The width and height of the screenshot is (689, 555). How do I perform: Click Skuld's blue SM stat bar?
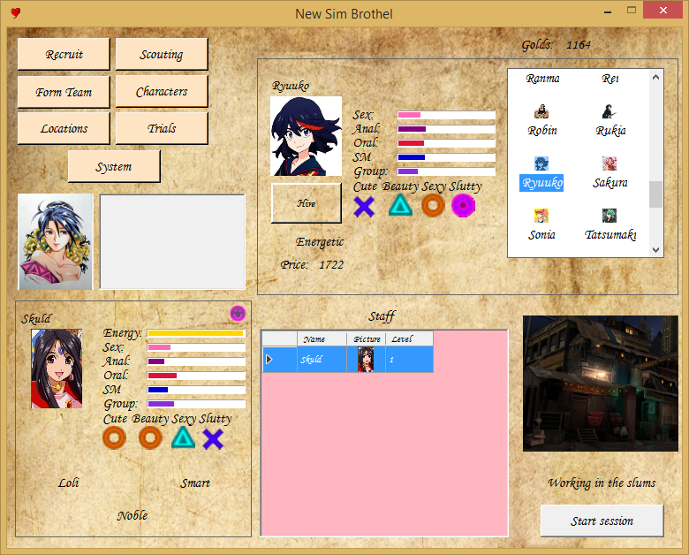coord(196,390)
